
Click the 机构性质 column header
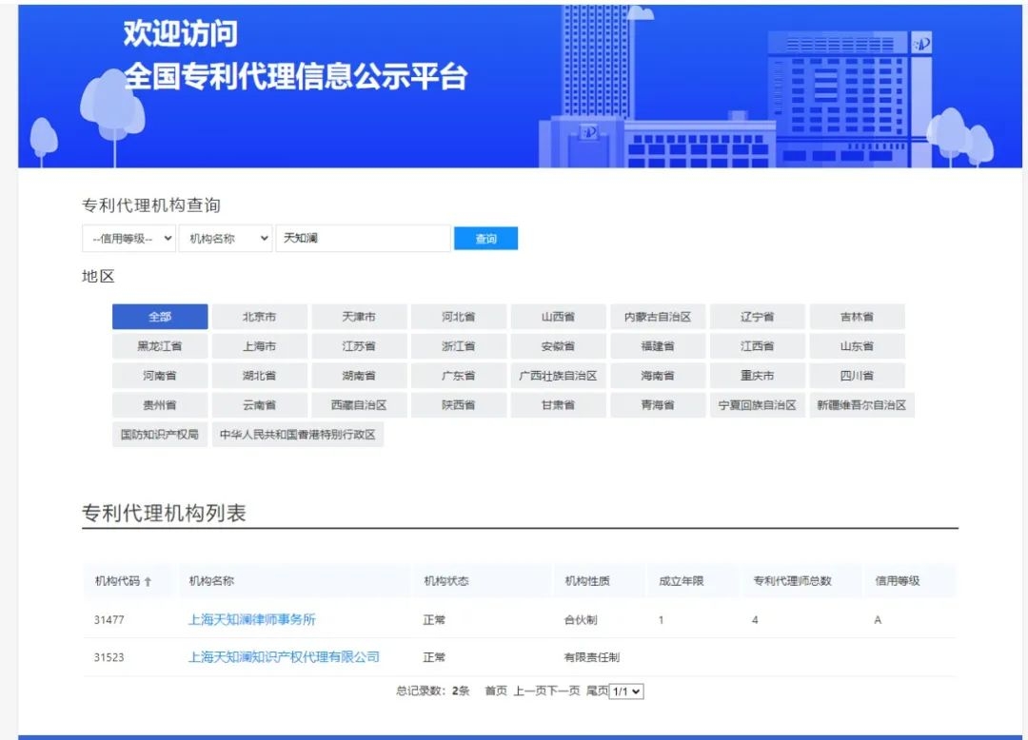[x=587, y=581]
